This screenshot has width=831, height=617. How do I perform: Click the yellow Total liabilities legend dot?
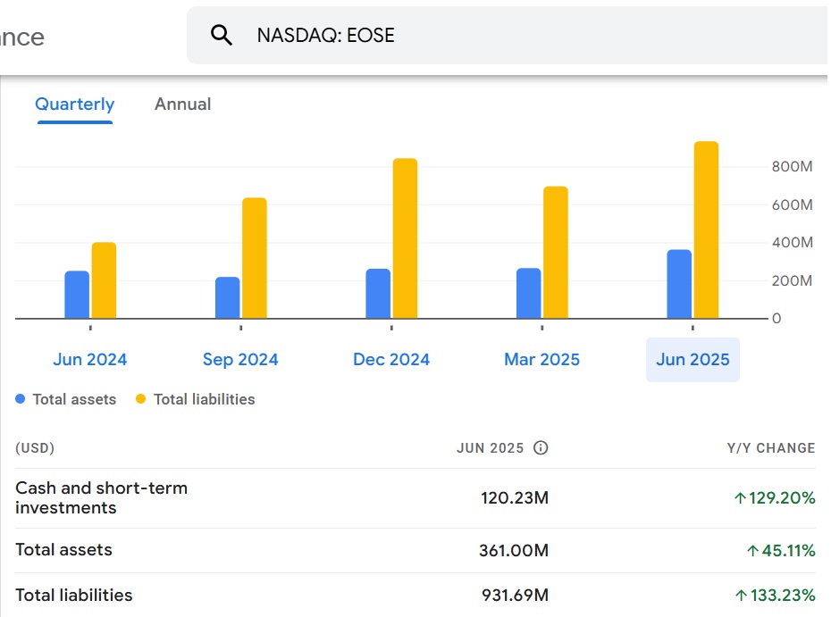[140, 399]
